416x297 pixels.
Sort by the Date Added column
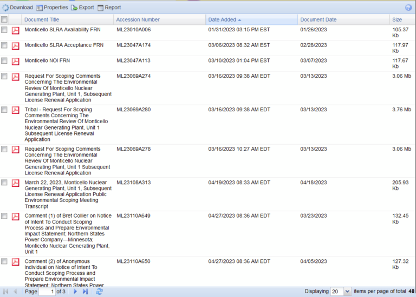(x=222, y=19)
